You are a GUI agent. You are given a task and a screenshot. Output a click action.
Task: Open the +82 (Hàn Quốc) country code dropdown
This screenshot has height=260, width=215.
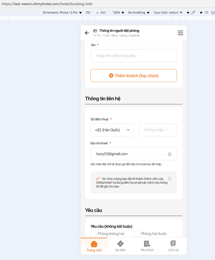[112, 130]
